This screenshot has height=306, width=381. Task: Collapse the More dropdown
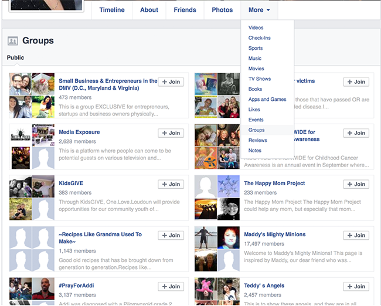tap(259, 10)
